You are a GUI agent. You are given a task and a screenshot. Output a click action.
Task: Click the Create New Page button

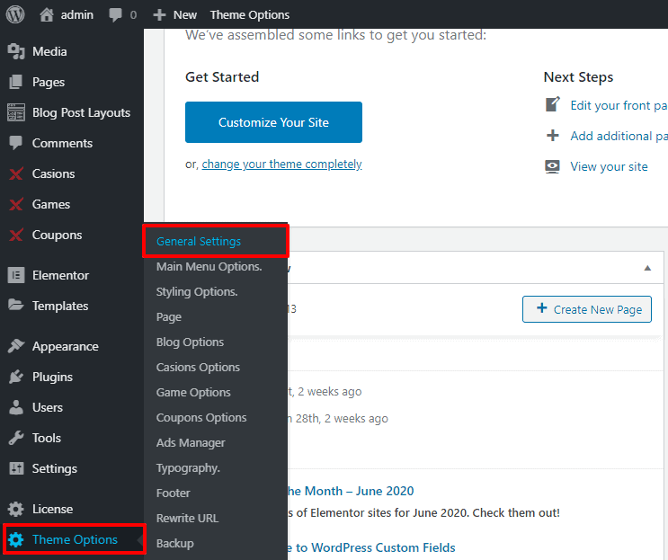point(587,309)
